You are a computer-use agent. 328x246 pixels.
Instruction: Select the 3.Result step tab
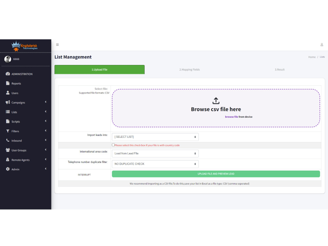click(280, 70)
